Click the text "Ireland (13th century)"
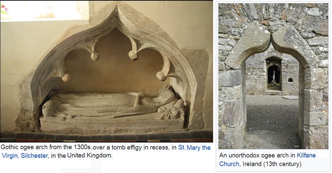The width and height of the screenshot is (332, 173). 272,164
